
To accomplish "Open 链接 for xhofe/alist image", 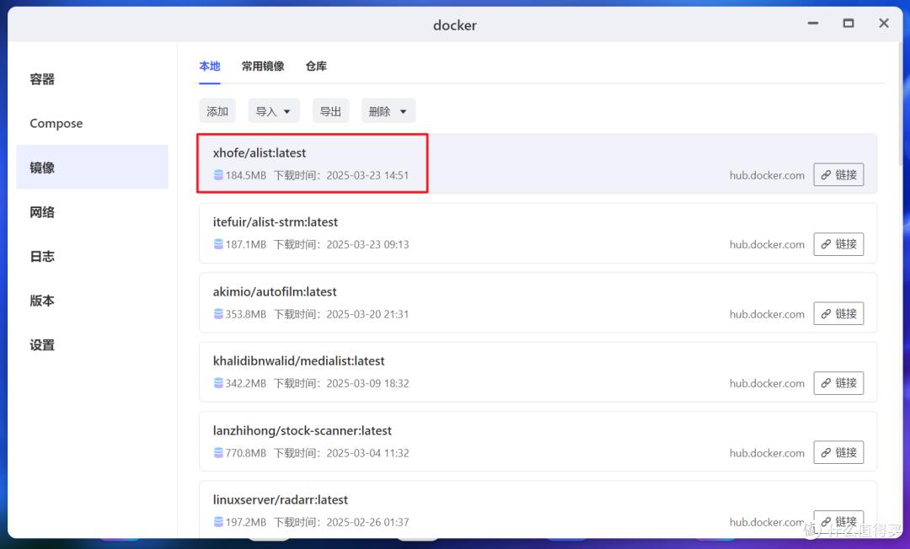I will coord(838,174).
